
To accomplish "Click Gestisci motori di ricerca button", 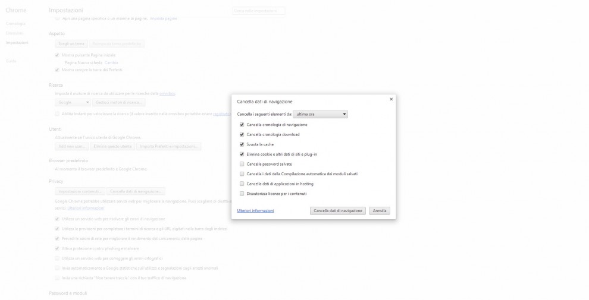I will [x=119, y=102].
